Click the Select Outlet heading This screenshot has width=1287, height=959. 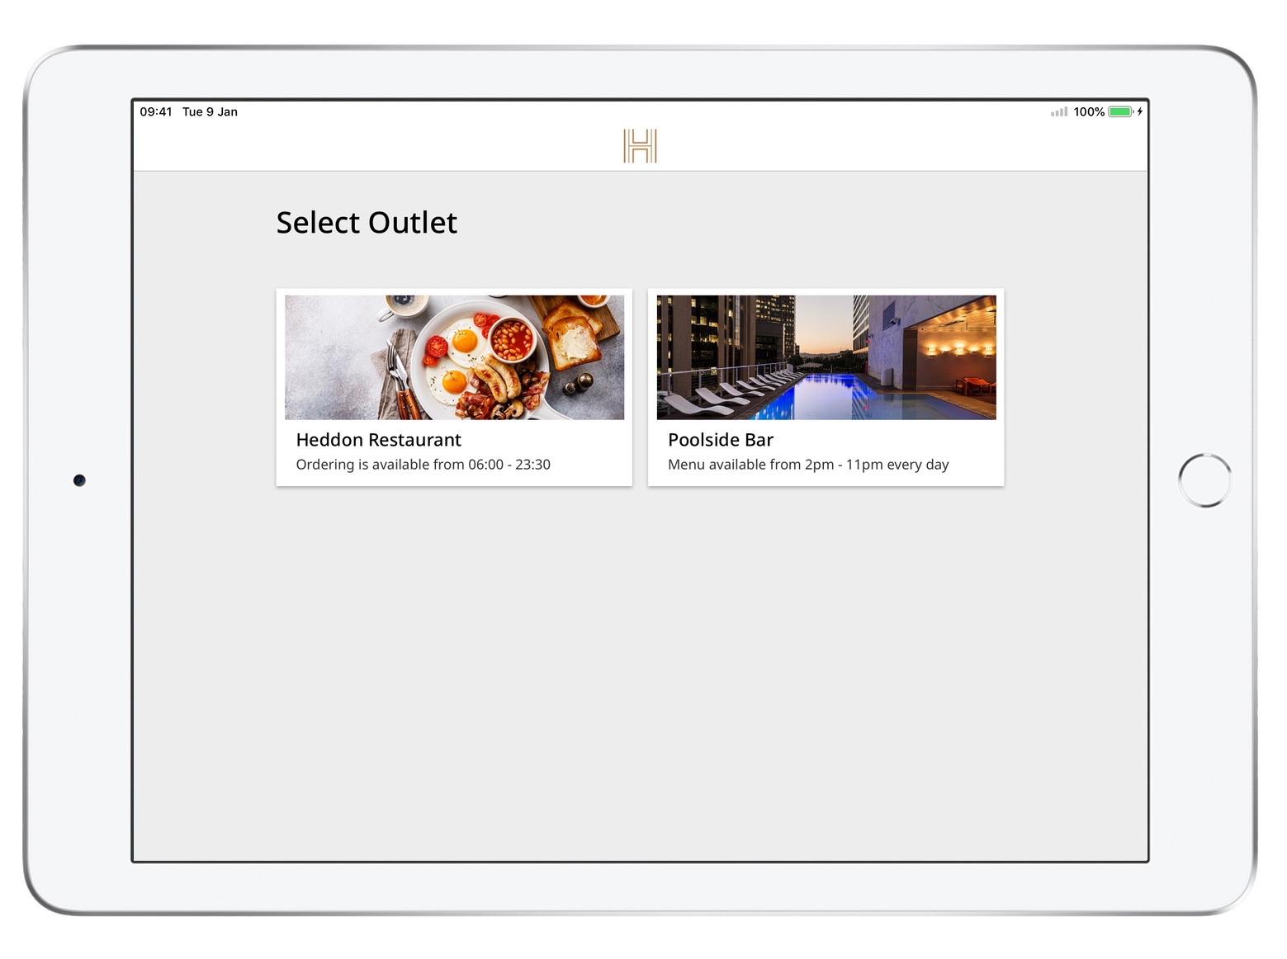pyautogui.click(x=367, y=223)
